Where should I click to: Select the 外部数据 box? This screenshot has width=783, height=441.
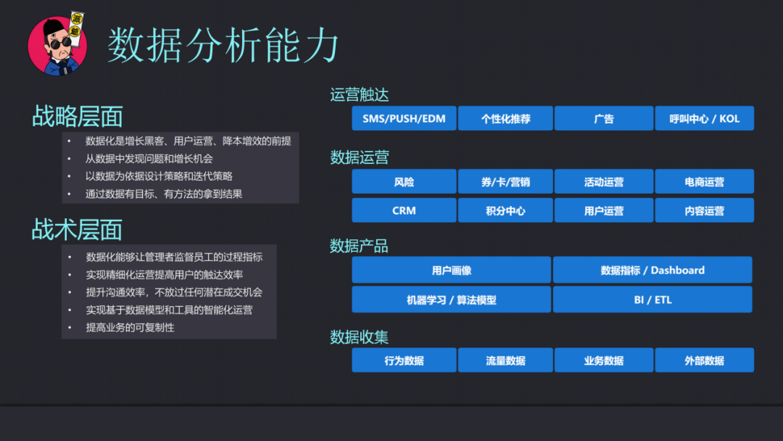click(x=704, y=360)
